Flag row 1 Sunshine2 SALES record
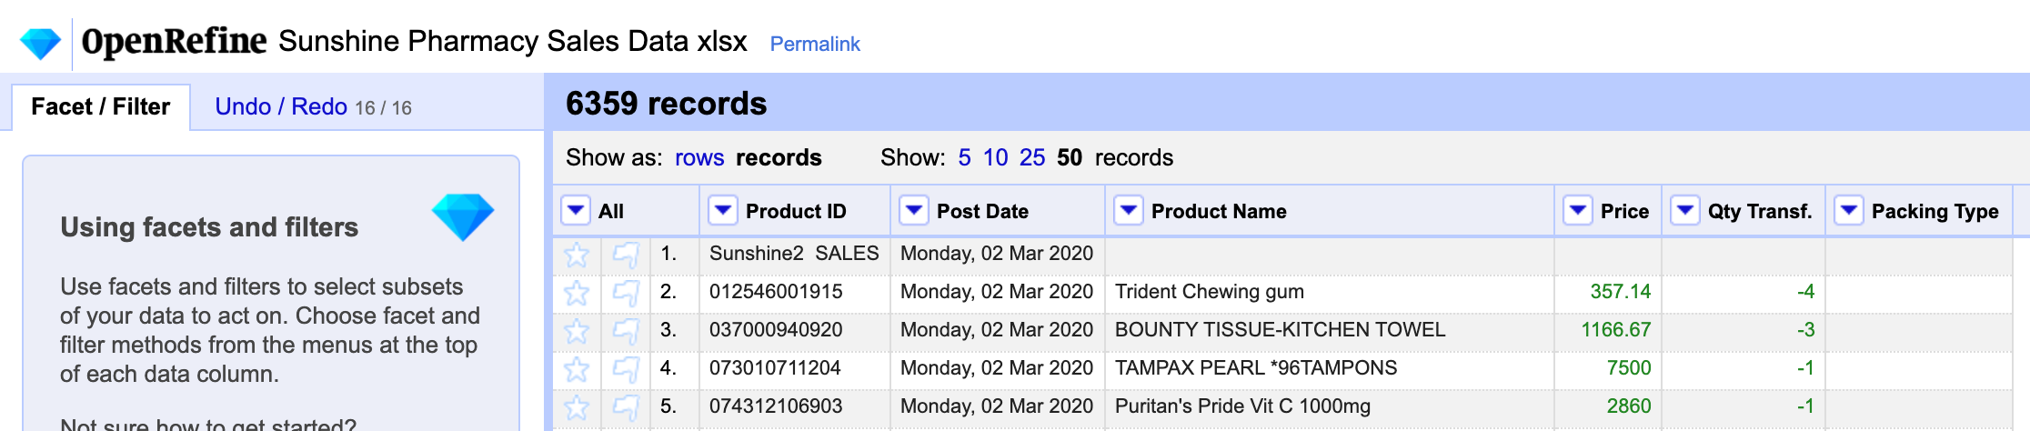 pos(626,255)
